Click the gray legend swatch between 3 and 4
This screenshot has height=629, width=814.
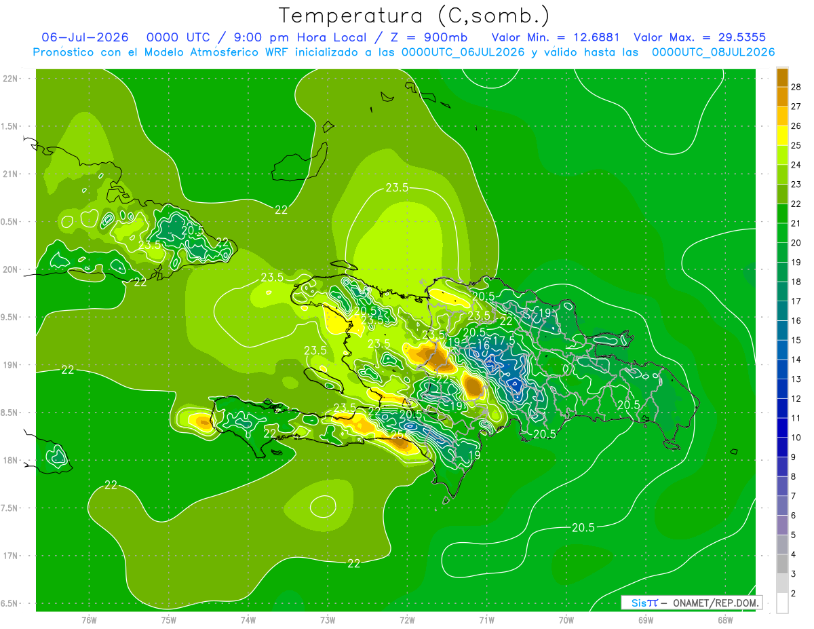pyautogui.click(x=782, y=565)
